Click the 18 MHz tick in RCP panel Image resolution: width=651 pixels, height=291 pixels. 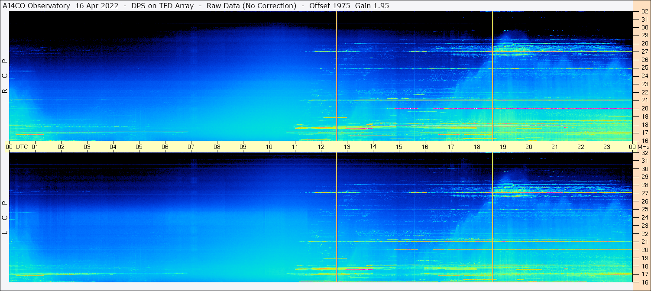[644, 125]
